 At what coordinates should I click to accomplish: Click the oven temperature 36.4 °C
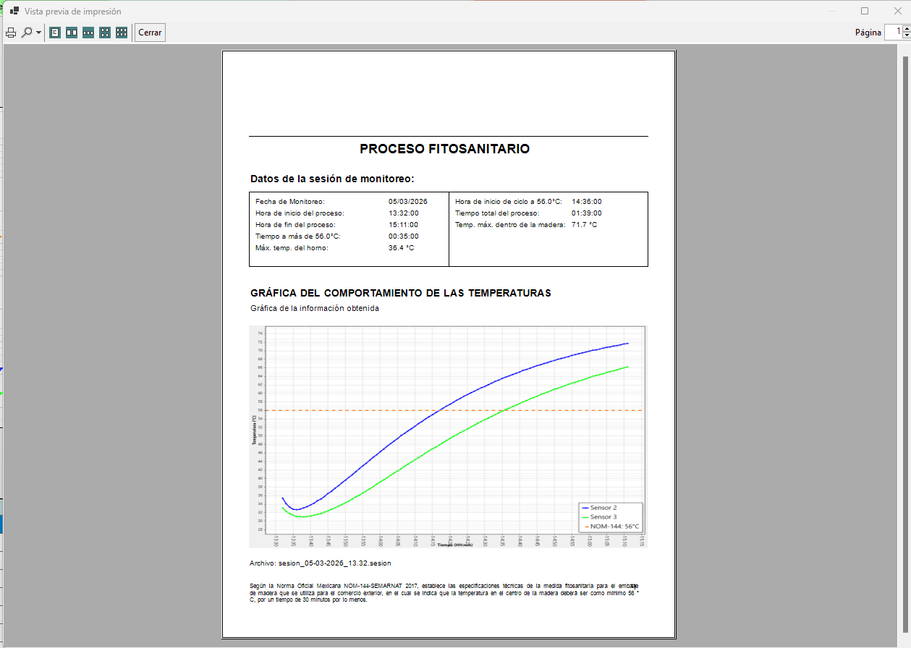401,248
